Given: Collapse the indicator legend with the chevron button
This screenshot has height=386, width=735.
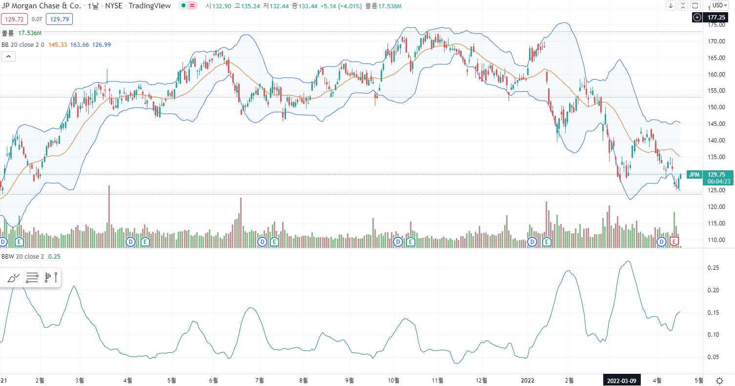Looking at the screenshot, I should [x=9, y=57].
